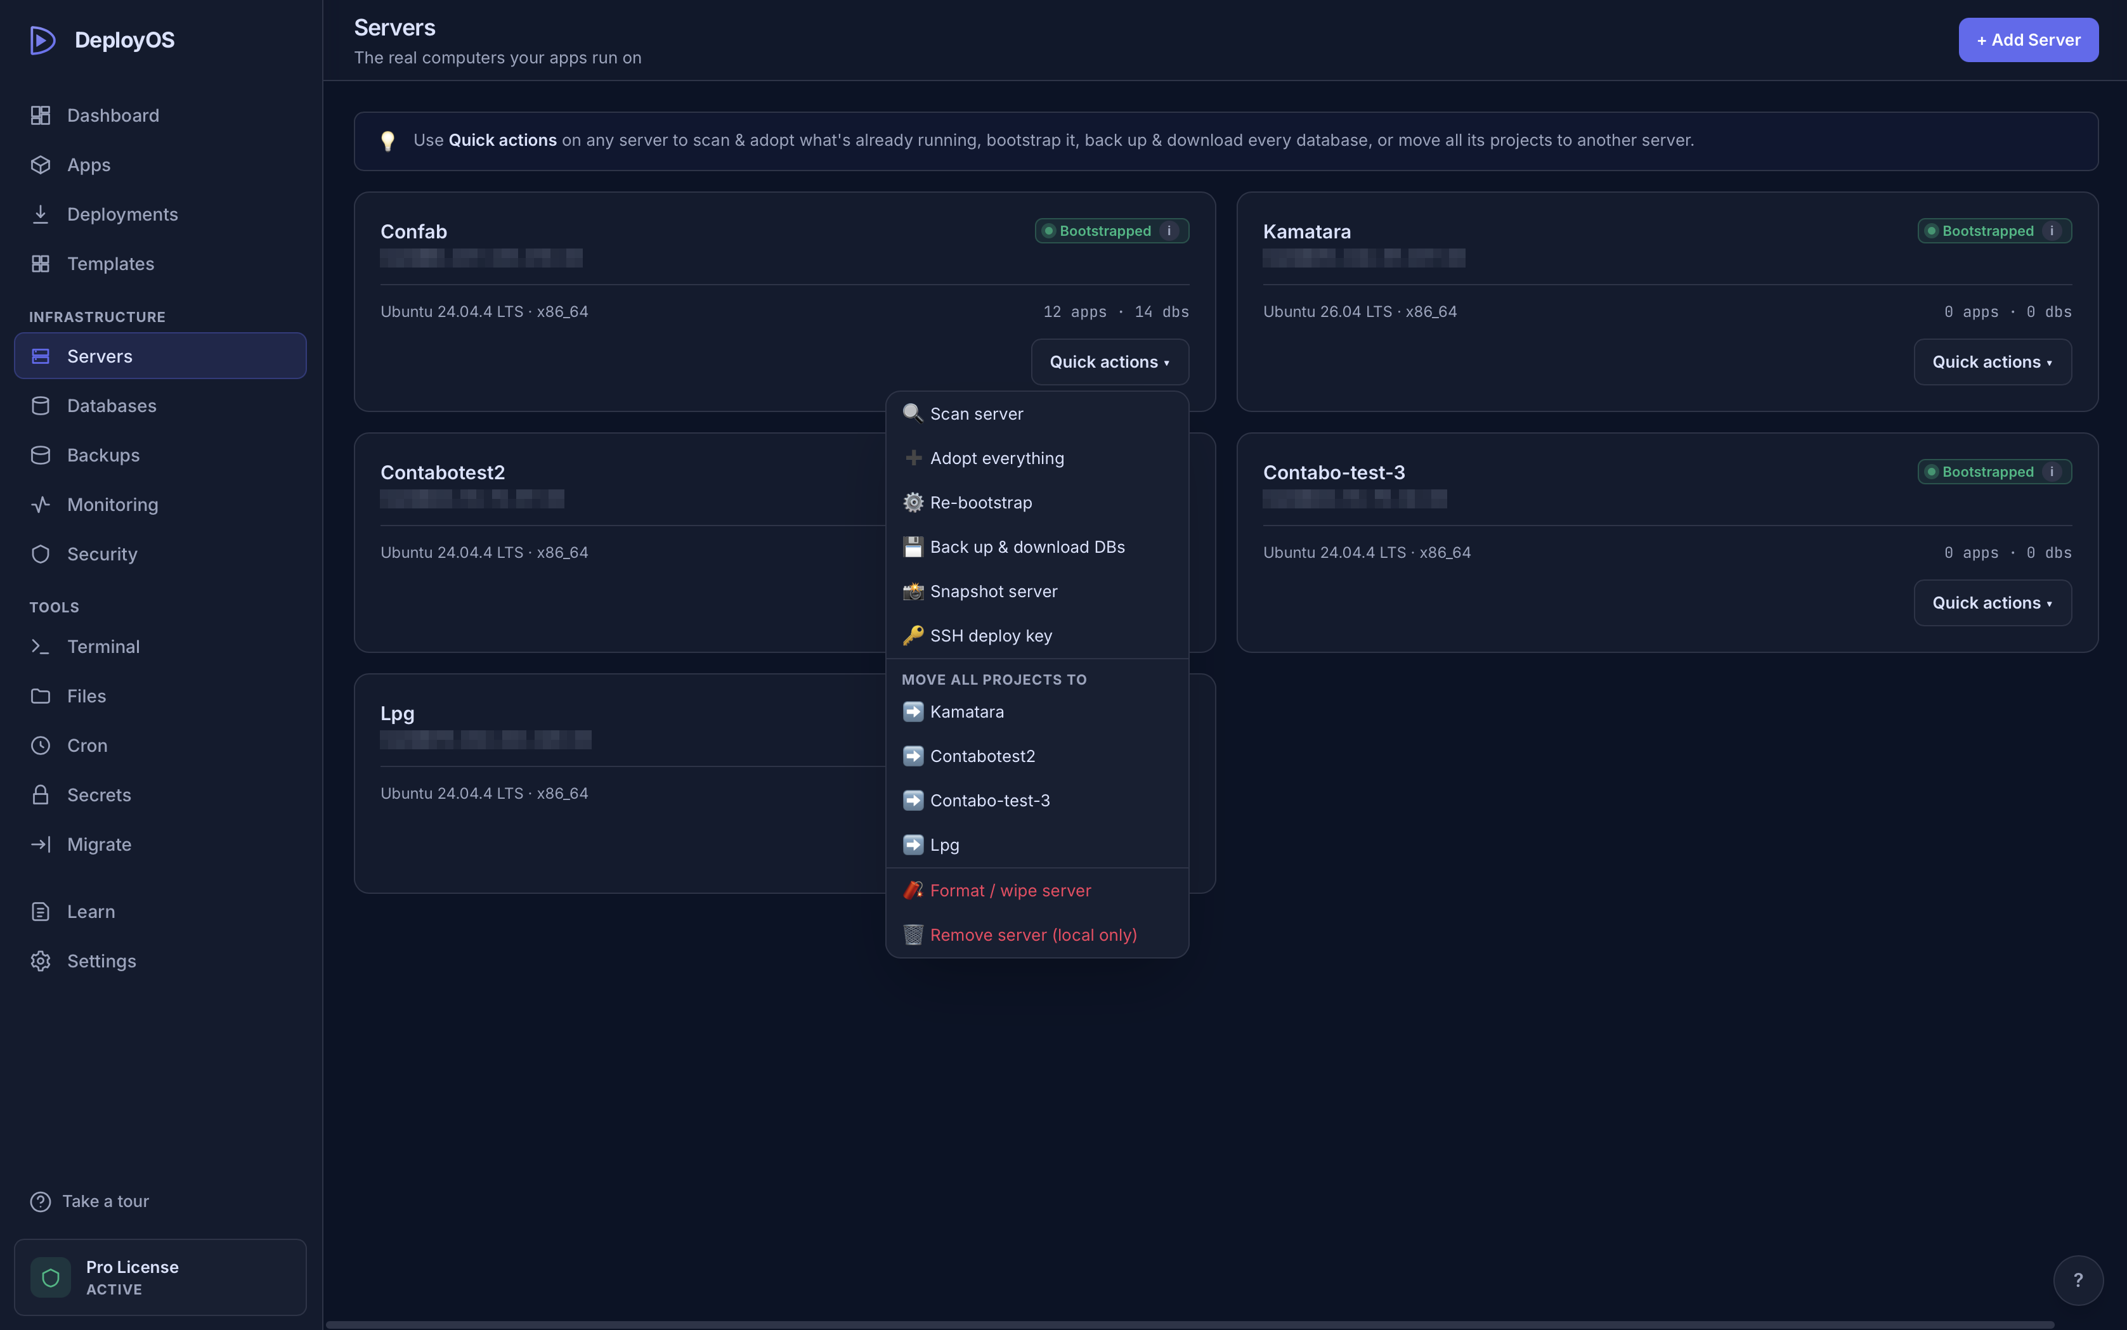Click the DeployOS logo icon
Screen dimensions: 2127x1330
[x=42, y=39]
